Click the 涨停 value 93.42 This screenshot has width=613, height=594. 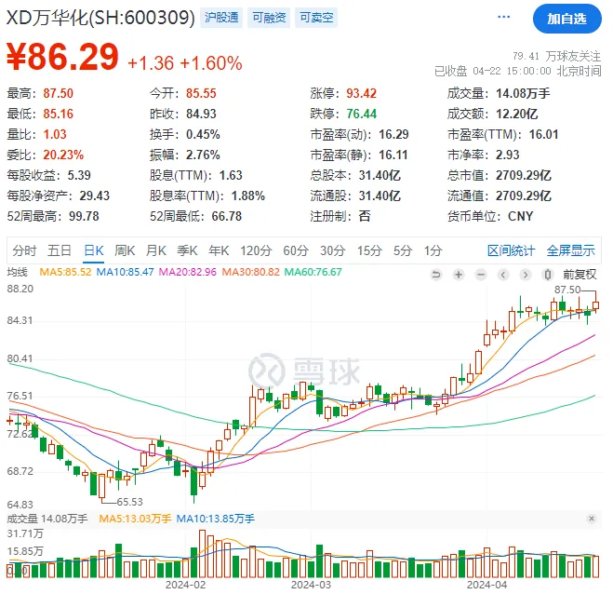[x=361, y=93]
